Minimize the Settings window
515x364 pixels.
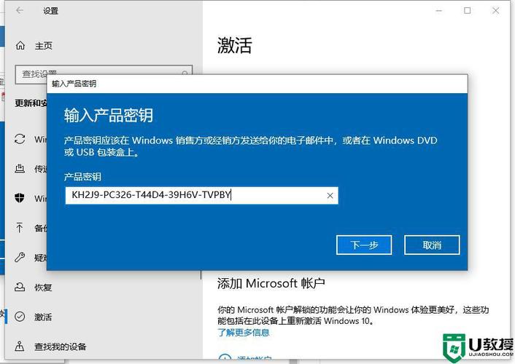tap(439, 11)
